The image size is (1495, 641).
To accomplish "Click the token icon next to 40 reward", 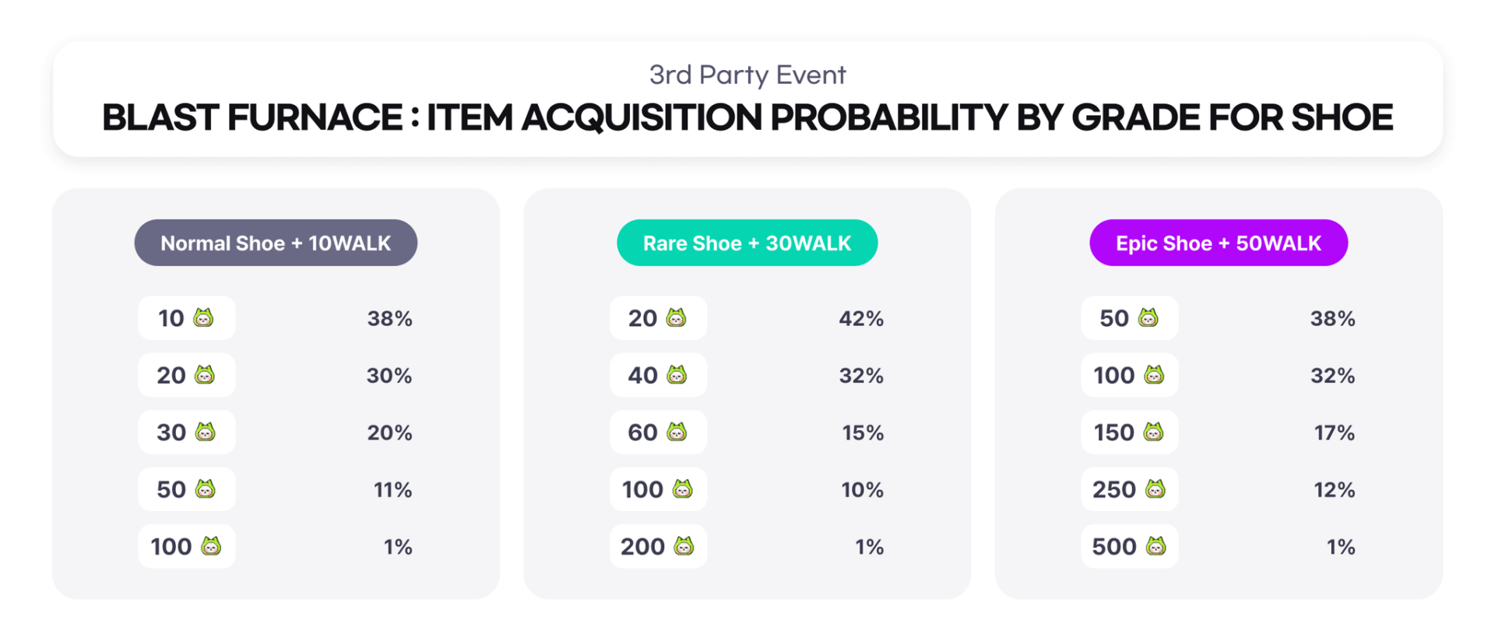I will pyautogui.click(x=677, y=375).
